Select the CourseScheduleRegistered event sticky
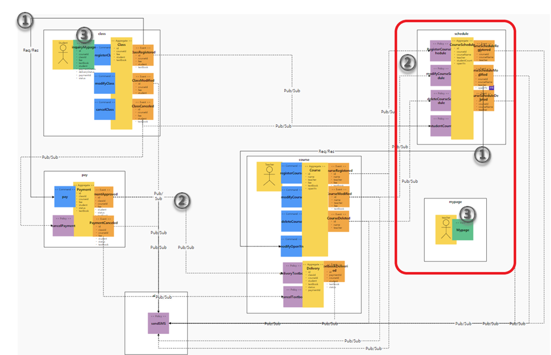 pyautogui.click(x=484, y=51)
